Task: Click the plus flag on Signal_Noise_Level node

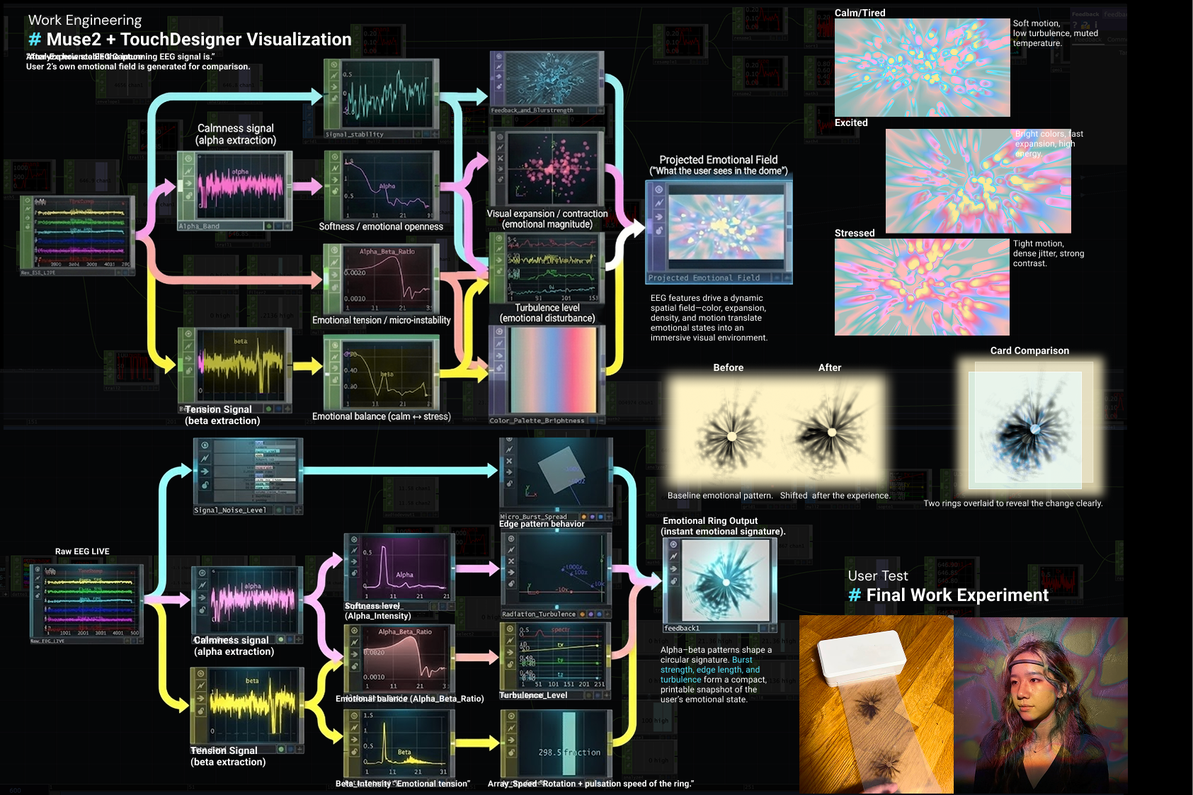Action: coord(298,510)
